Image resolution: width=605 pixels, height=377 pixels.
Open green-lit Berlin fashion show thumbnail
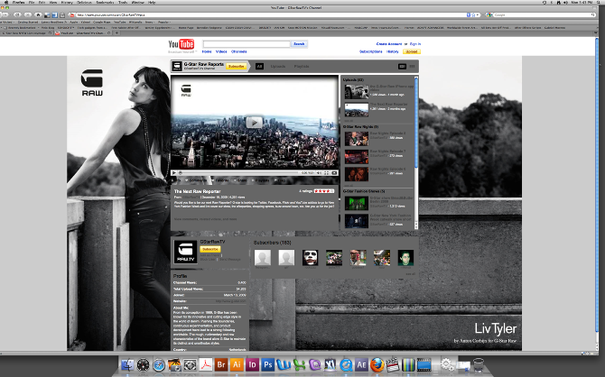point(357,203)
